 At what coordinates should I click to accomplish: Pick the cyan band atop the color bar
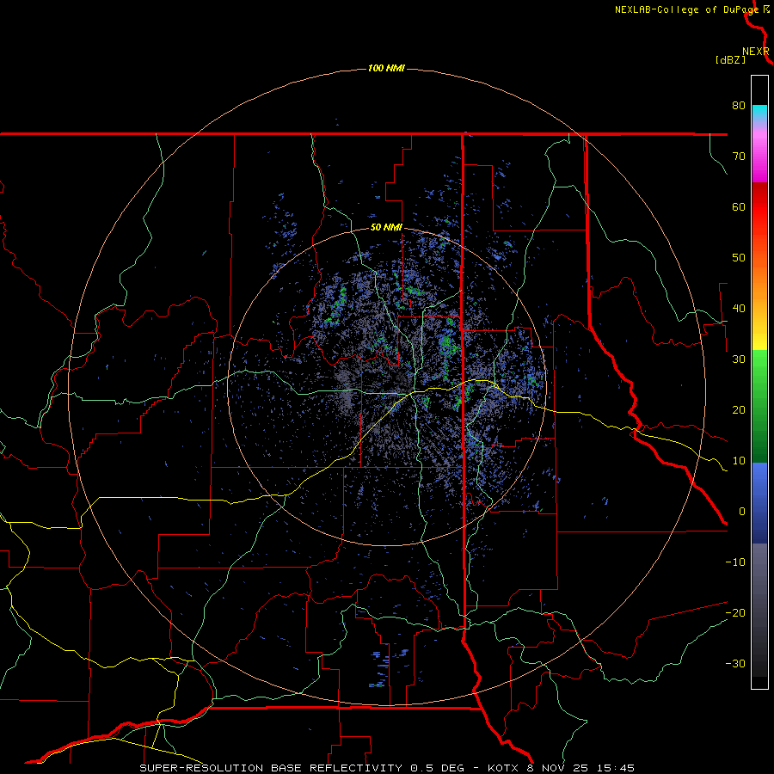point(759,114)
